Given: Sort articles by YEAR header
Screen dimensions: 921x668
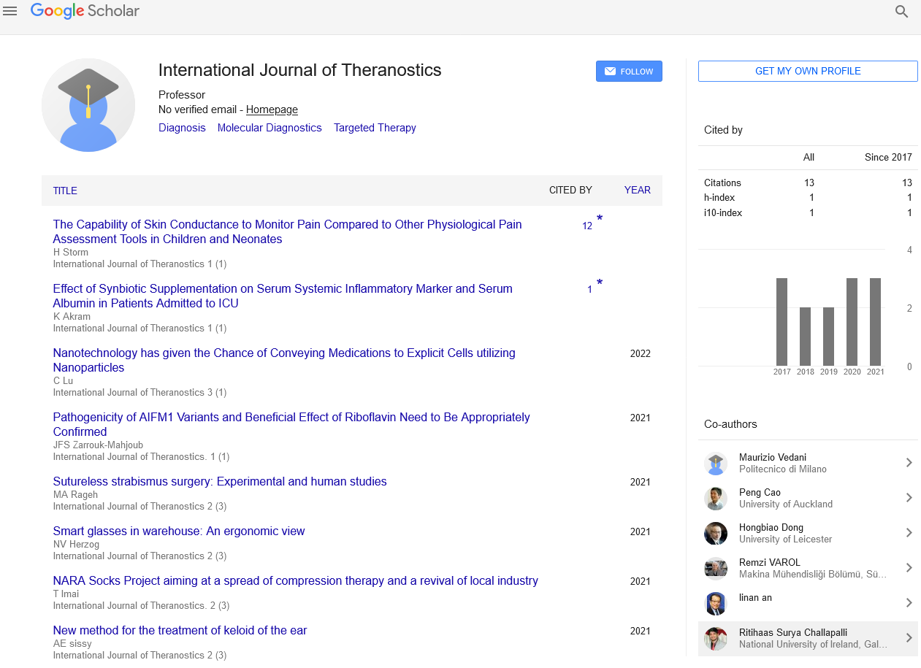Looking at the screenshot, I should 637,190.
